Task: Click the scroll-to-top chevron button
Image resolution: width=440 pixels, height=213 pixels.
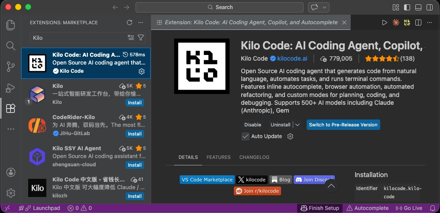Action: (331, 186)
